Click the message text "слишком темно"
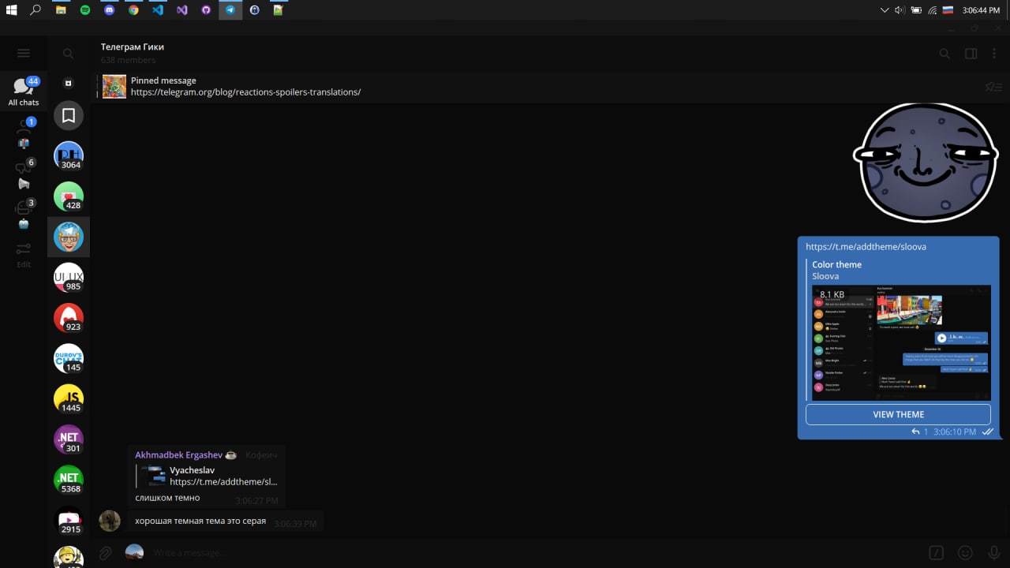Screen dimensions: 1010x568 pos(167,498)
